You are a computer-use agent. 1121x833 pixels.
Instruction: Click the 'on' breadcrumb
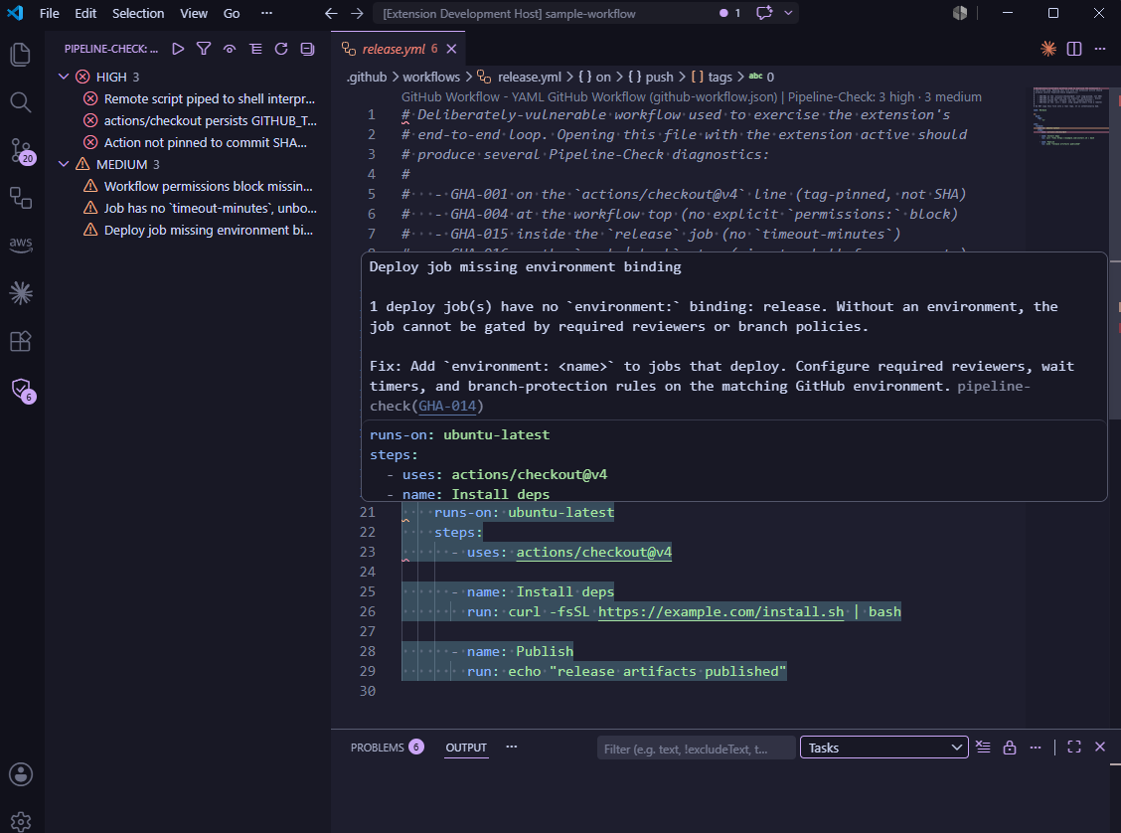pyautogui.click(x=595, y=77)
